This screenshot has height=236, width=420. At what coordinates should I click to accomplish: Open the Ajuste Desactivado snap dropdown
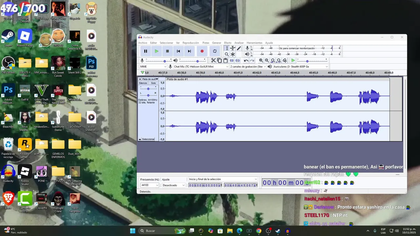point(174,185)
